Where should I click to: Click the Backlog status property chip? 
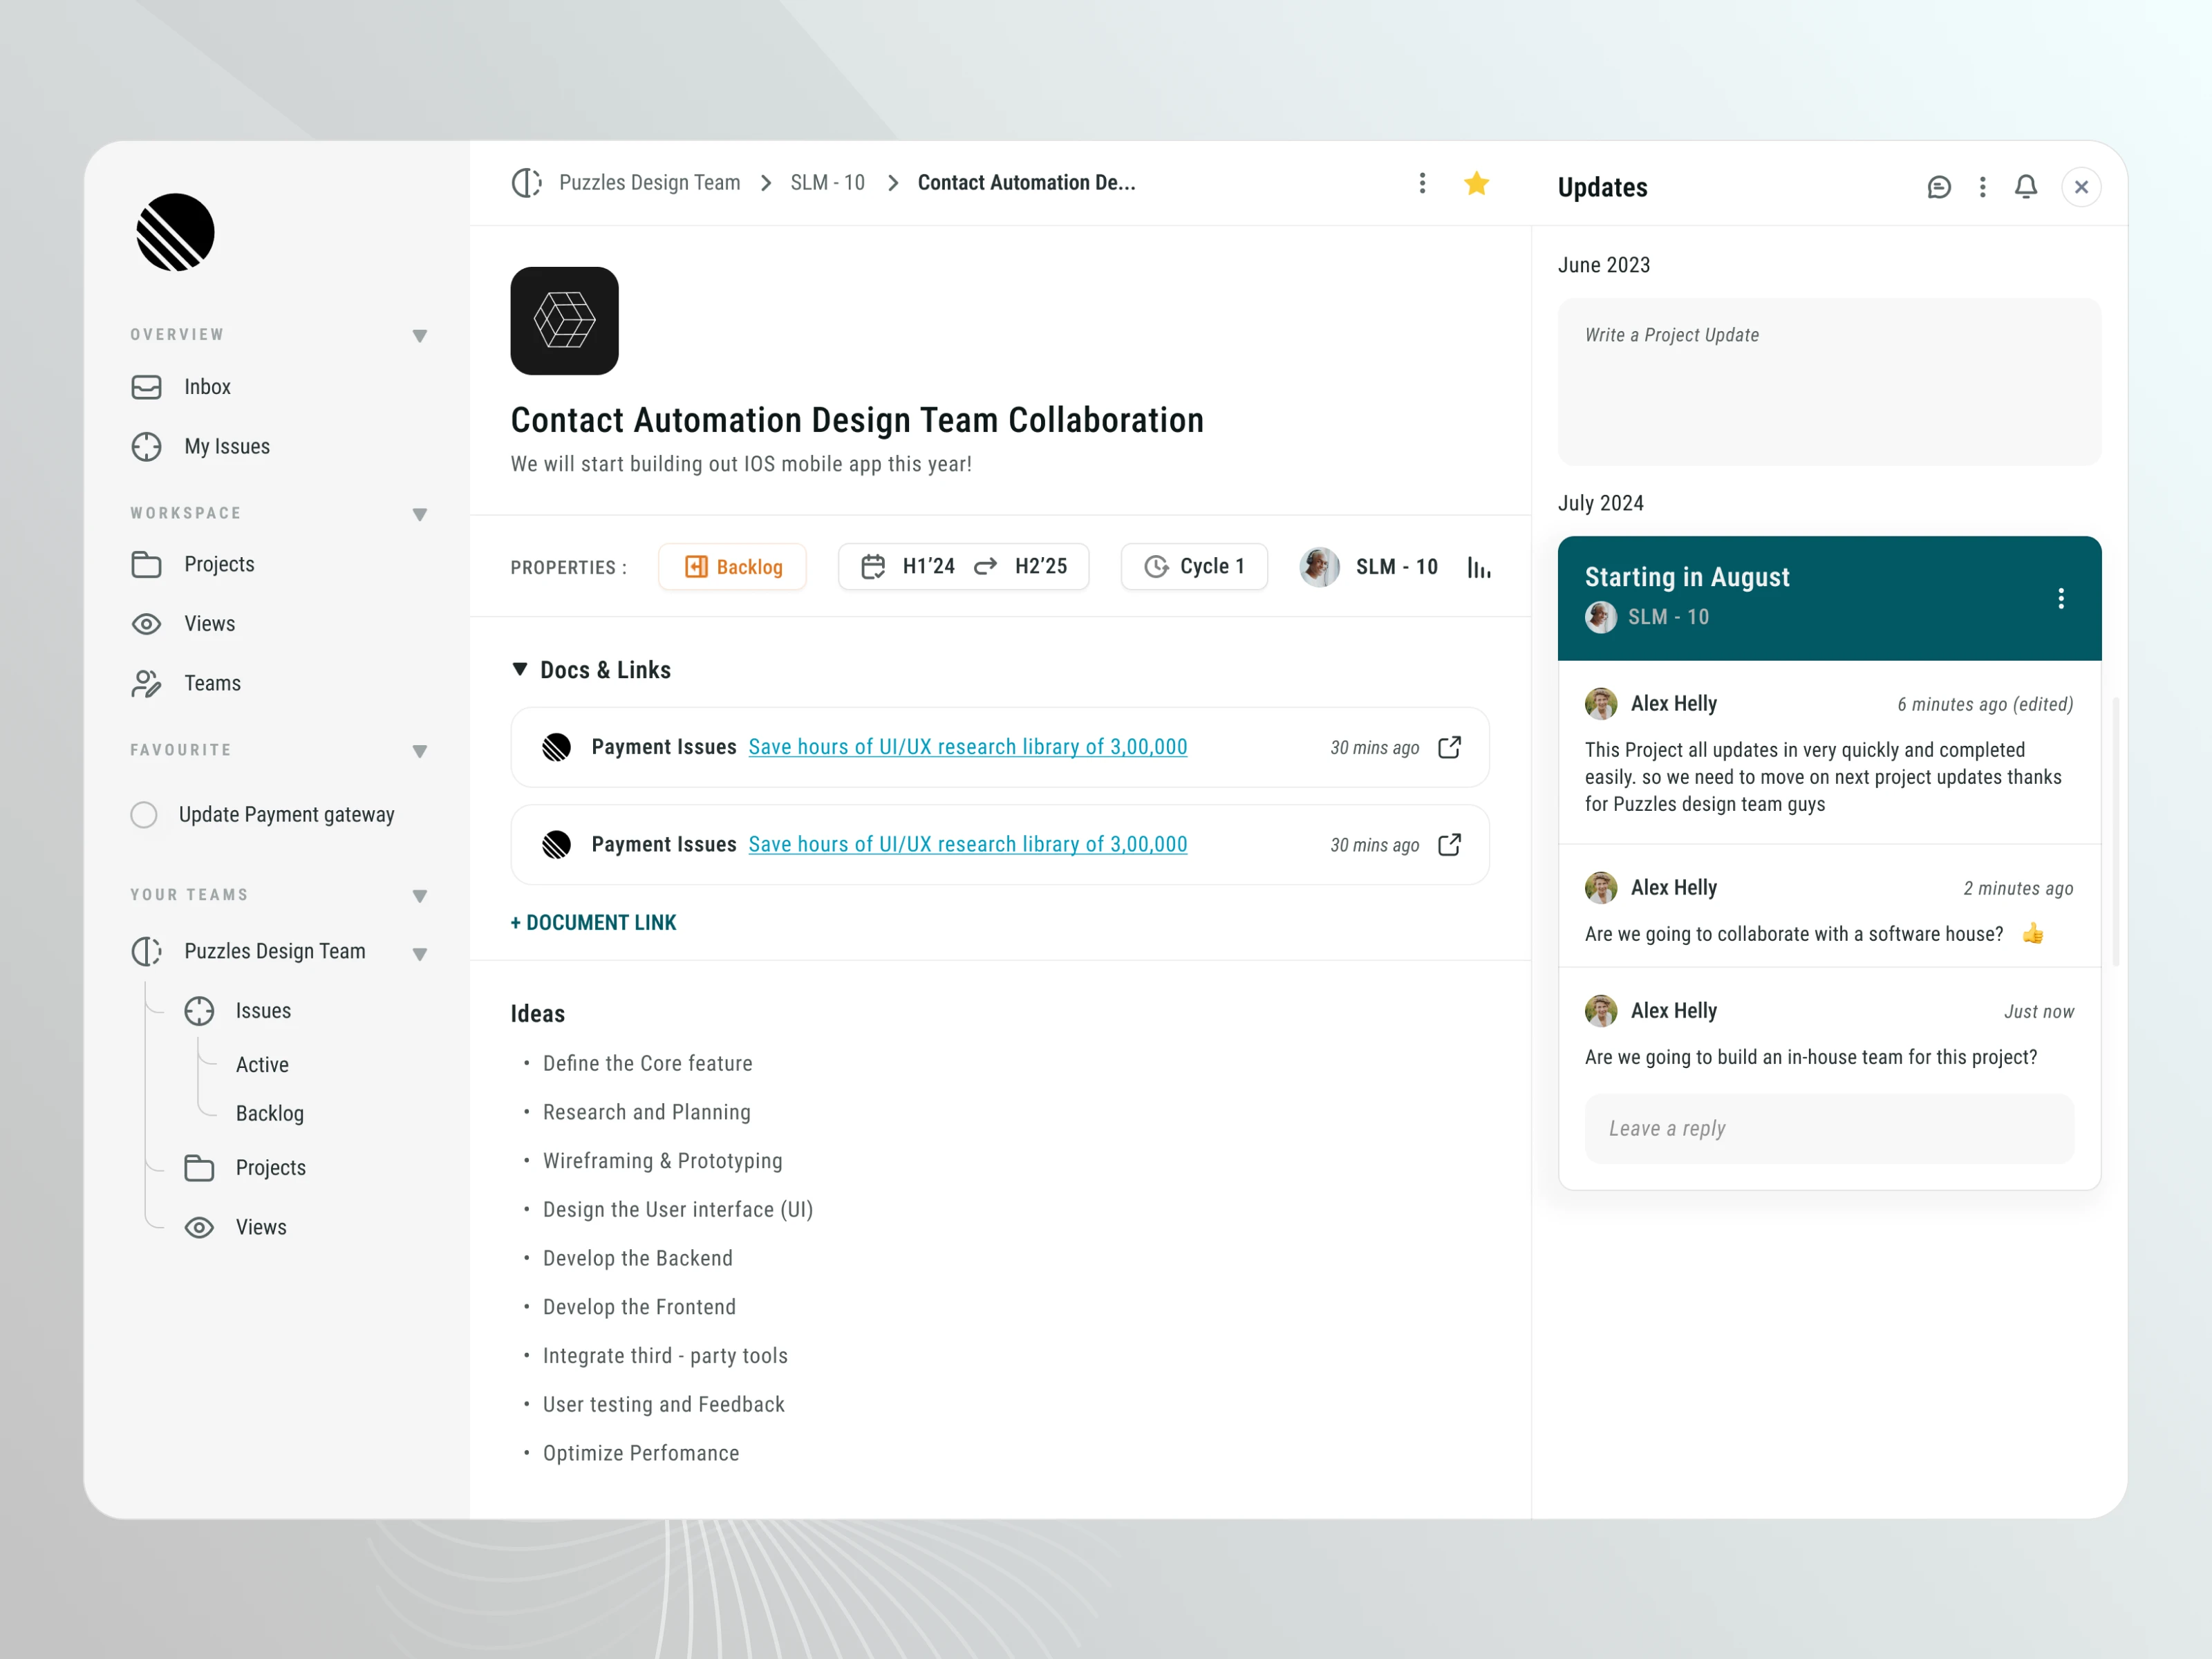click(732, 567)
